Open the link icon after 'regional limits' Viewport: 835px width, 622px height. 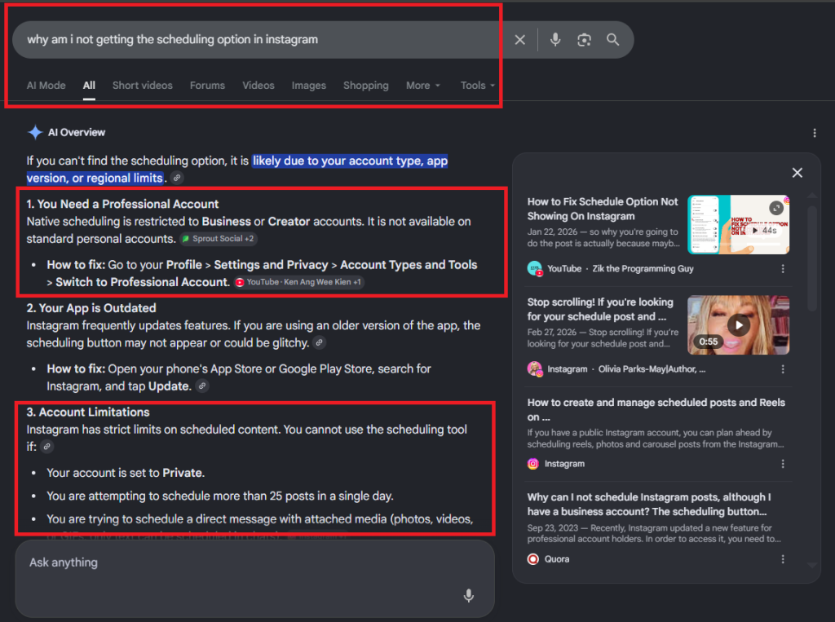coord(177,178)
